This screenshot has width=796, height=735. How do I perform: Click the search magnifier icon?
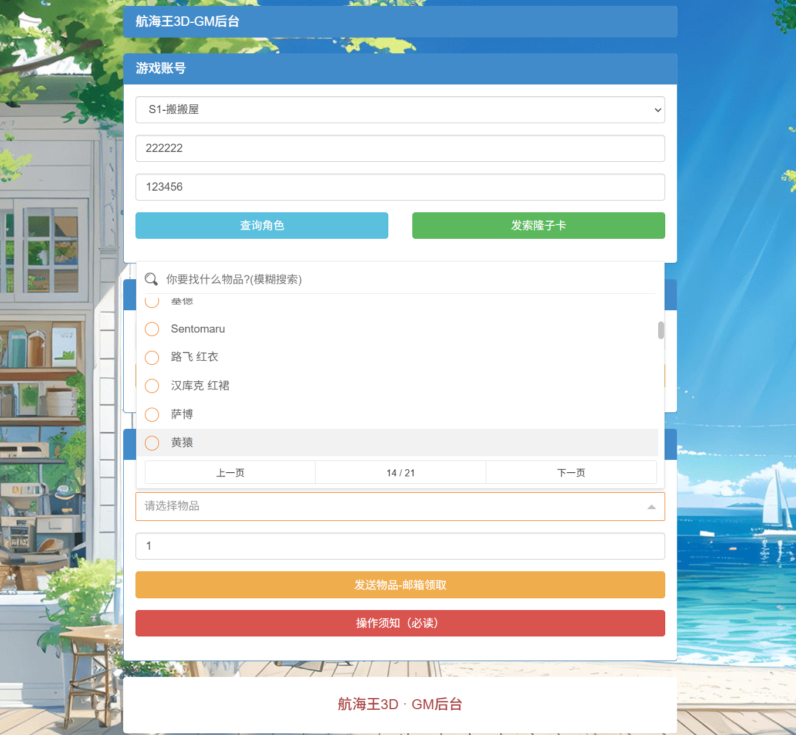tap(151, 279)
